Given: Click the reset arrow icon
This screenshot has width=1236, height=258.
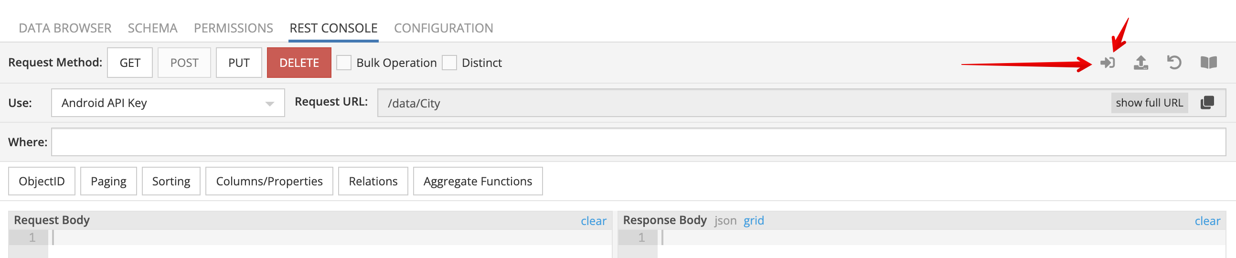Looking at the screenshot, I should point(1174,63).
